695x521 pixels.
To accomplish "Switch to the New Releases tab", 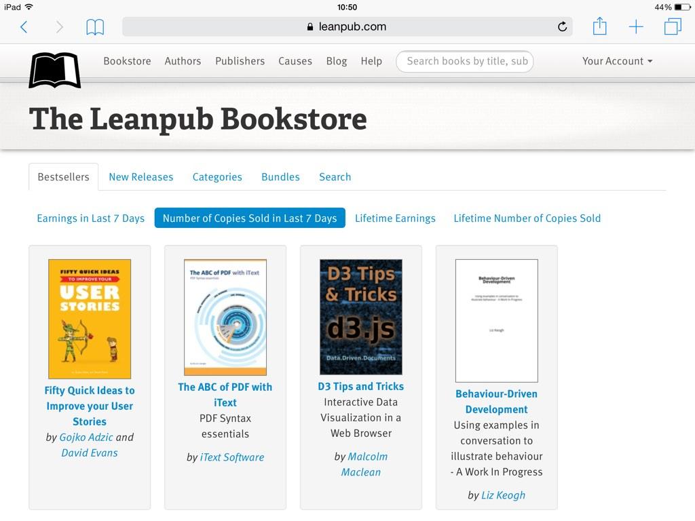I will coord(141,177).
